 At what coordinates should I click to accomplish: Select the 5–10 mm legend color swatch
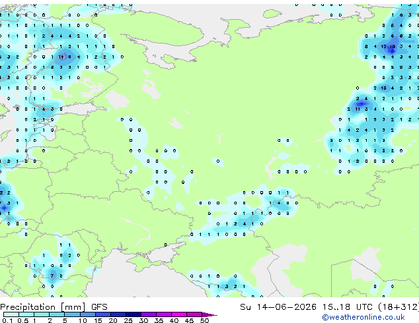coord(73,314)
